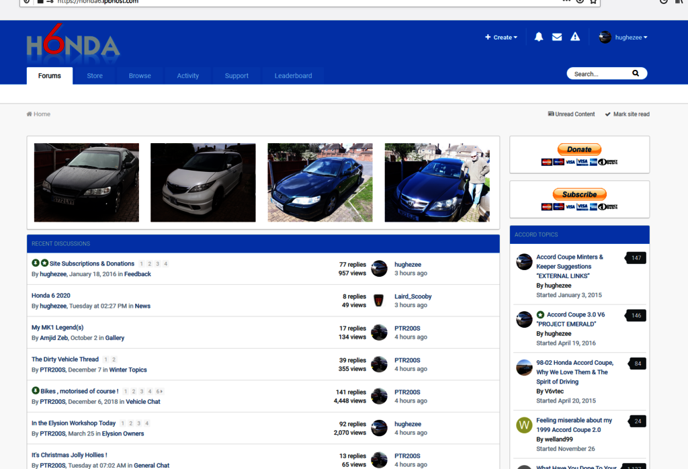Open thumbnail of man beside blue car
The height and width of the screenshot is (469, 688).
(437, 182)
